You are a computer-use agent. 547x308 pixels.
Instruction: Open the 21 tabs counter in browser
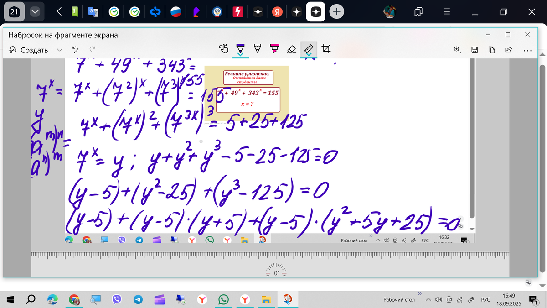pyautogui.click(x=14, y=12)
